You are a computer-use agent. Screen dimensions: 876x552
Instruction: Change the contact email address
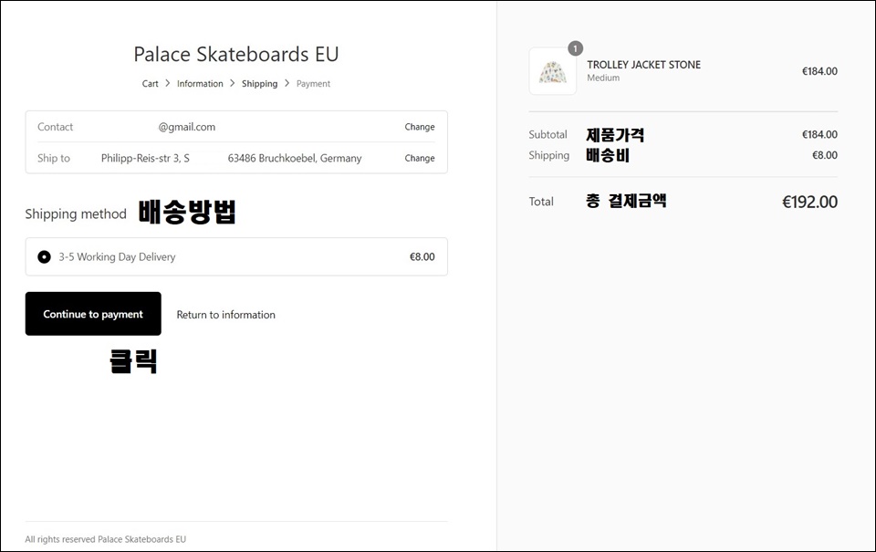coord(420,127)
